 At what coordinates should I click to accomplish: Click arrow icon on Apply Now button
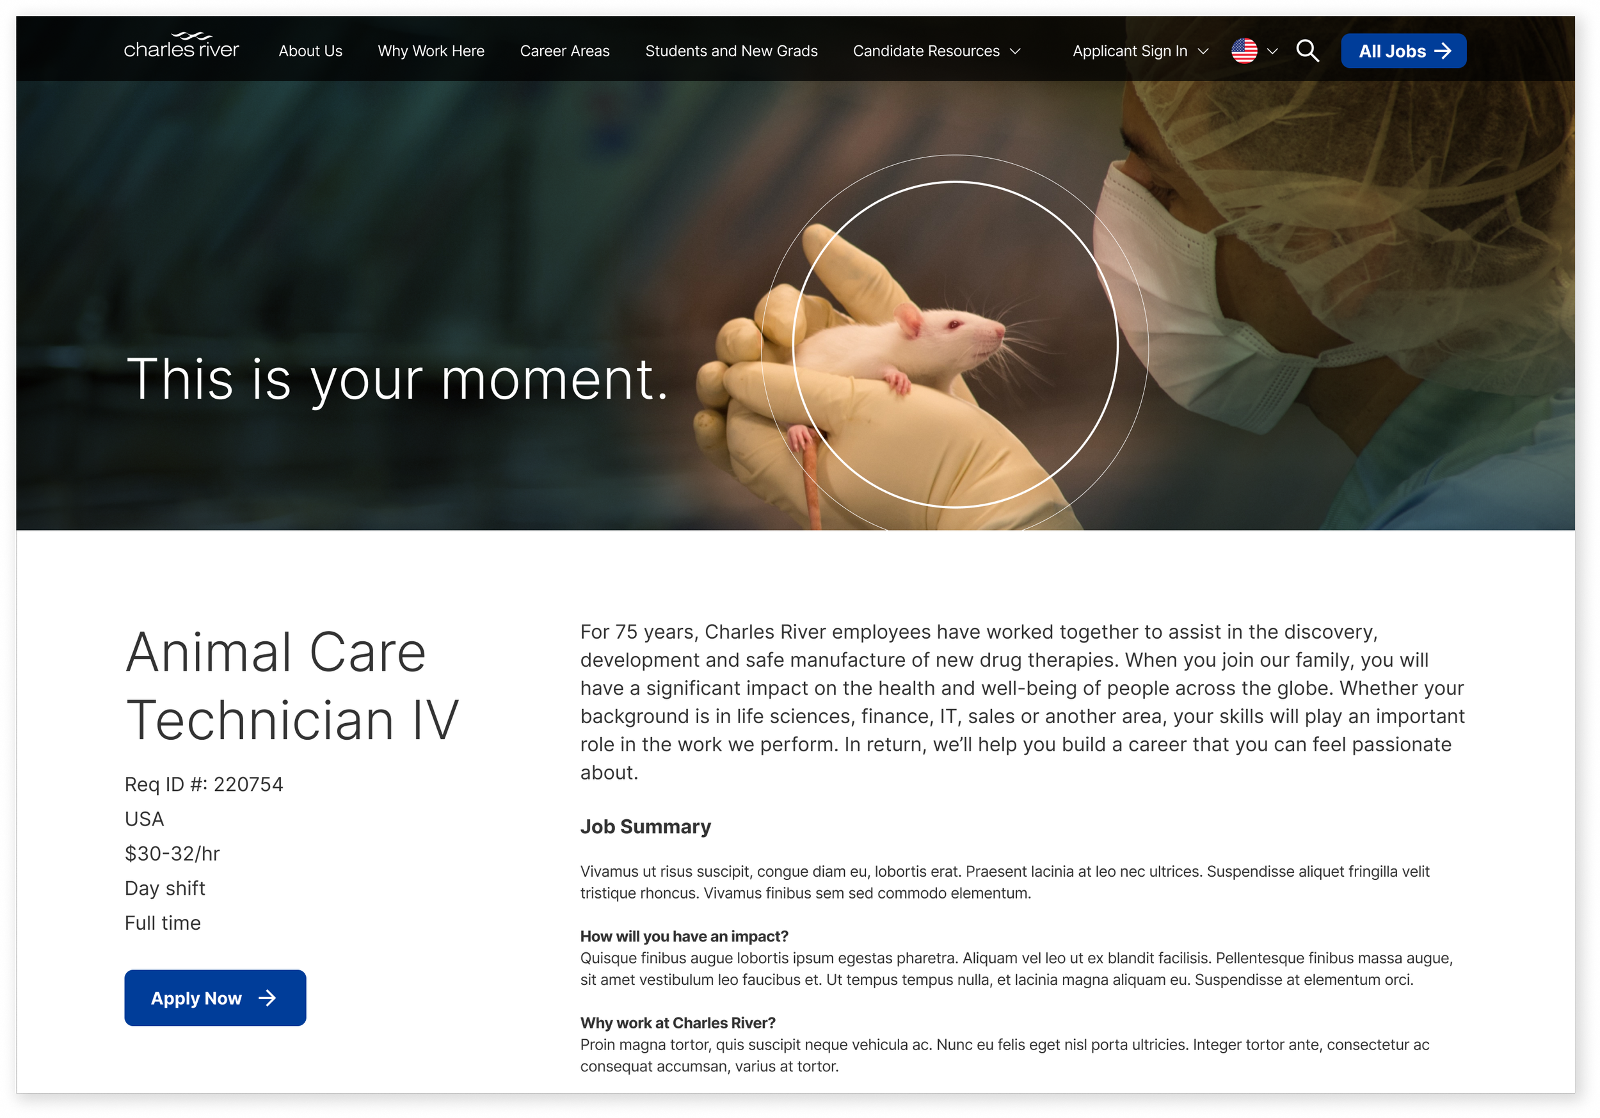(267, 998)
